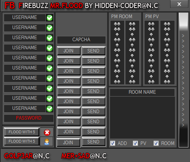Click the user avatar icon
The height and width of the screenshot is (162, 190).
pyautogui.click(x=47, y=142)
